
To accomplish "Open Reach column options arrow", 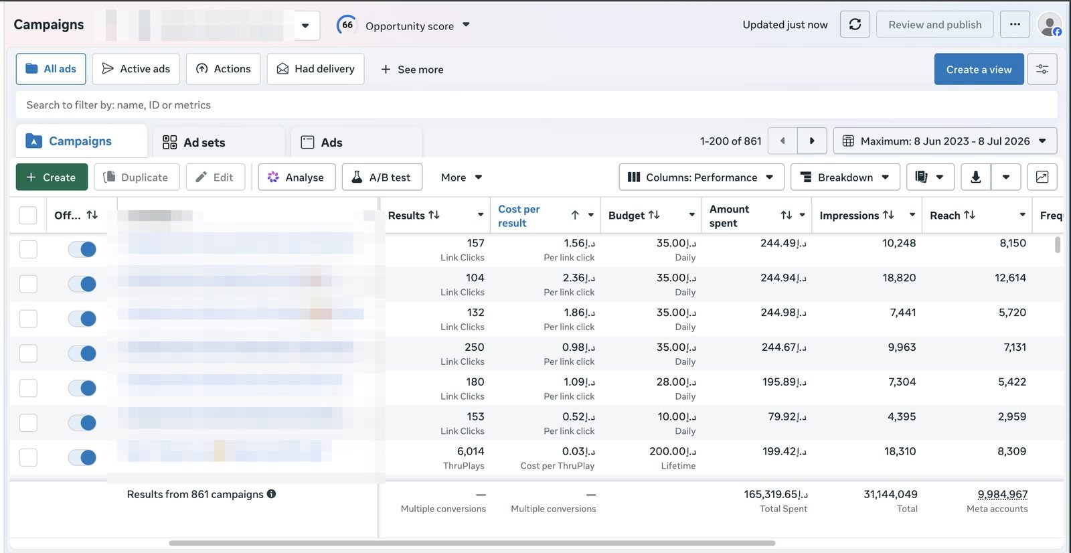I will point(1022,215).
